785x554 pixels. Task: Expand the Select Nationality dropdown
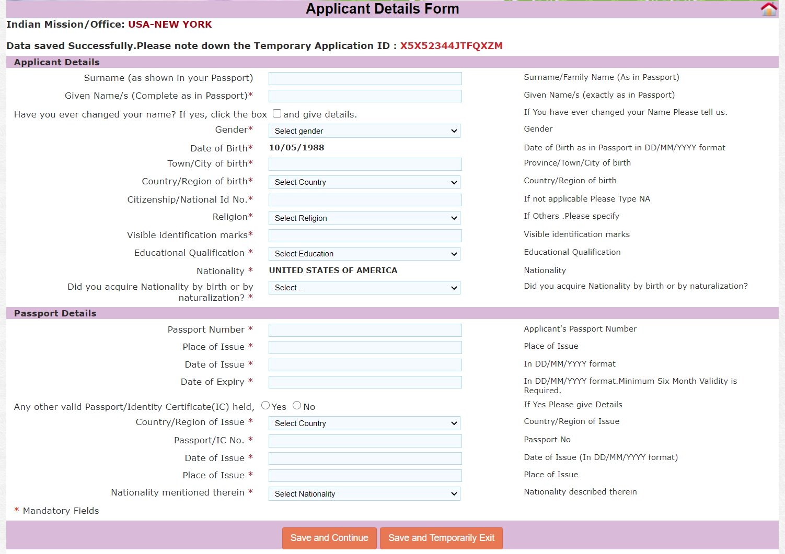[364, 494]
